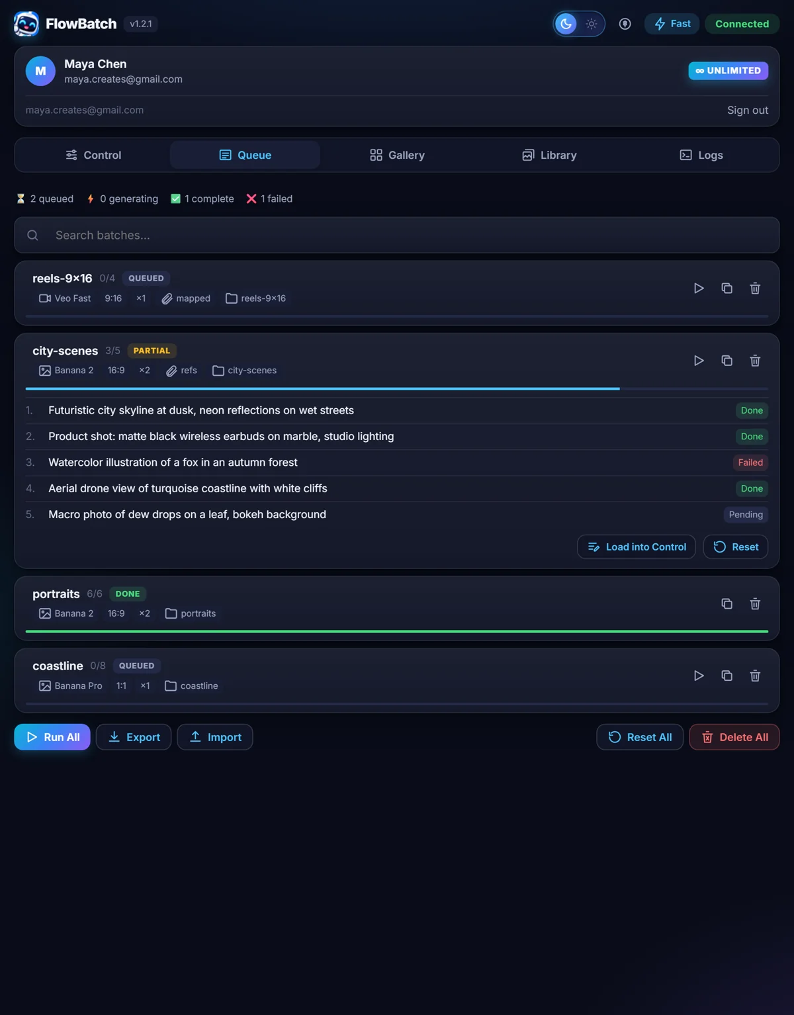Click the 2 queued status counter

pyautogui.click(x=45, y=199)
